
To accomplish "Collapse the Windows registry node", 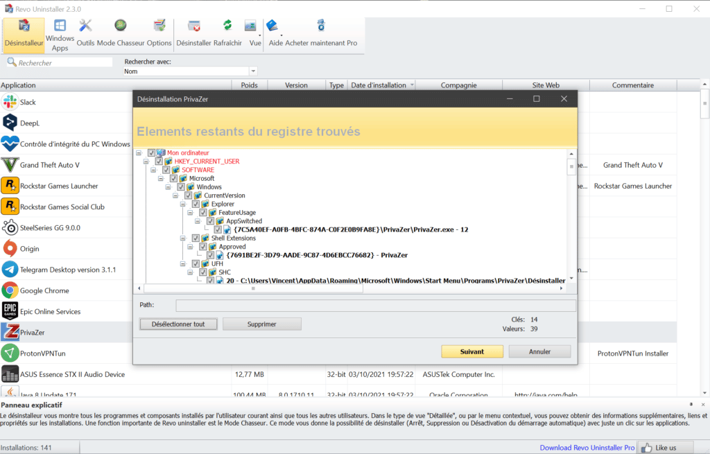I will (x=168, y=187).
